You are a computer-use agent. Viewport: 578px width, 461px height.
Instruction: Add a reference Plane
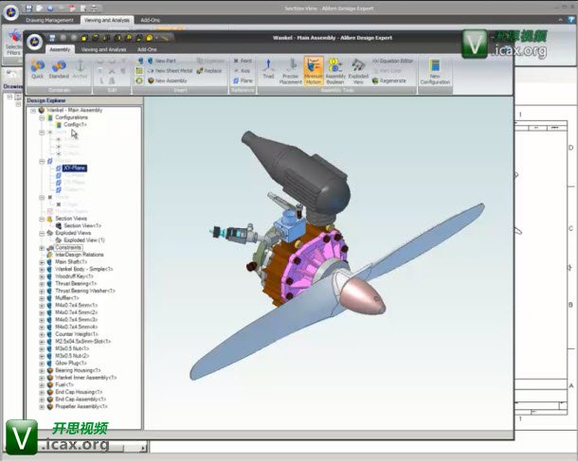(243, 80)
